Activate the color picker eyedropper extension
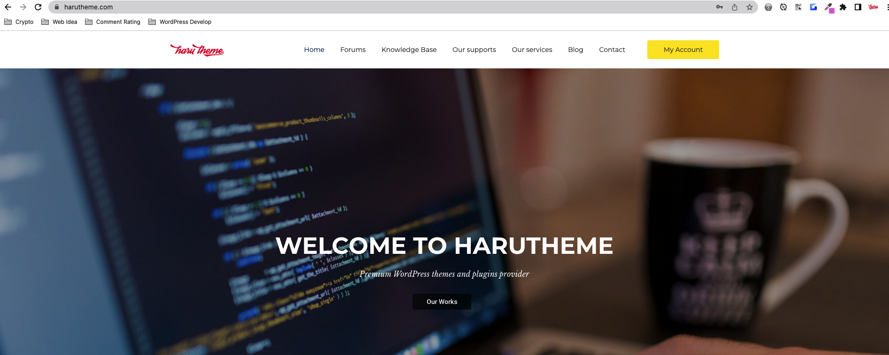 [x=829, y=7]
